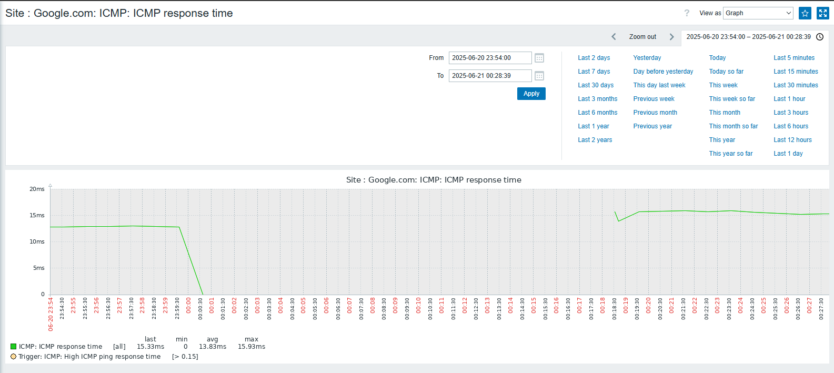
Task: Show data for This month so far
Action: (733, 126)
